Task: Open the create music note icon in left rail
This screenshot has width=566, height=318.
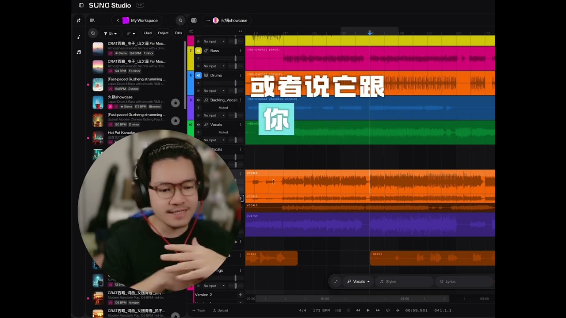Action: pyautogui.click(x=79, y=20)
